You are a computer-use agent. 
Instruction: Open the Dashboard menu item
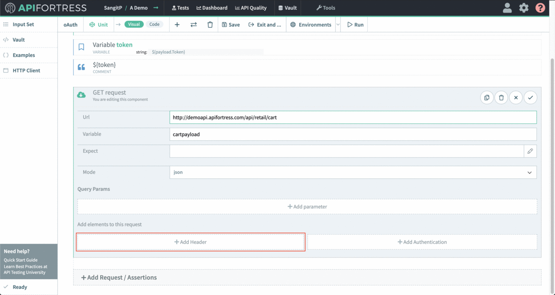[212, 8]
